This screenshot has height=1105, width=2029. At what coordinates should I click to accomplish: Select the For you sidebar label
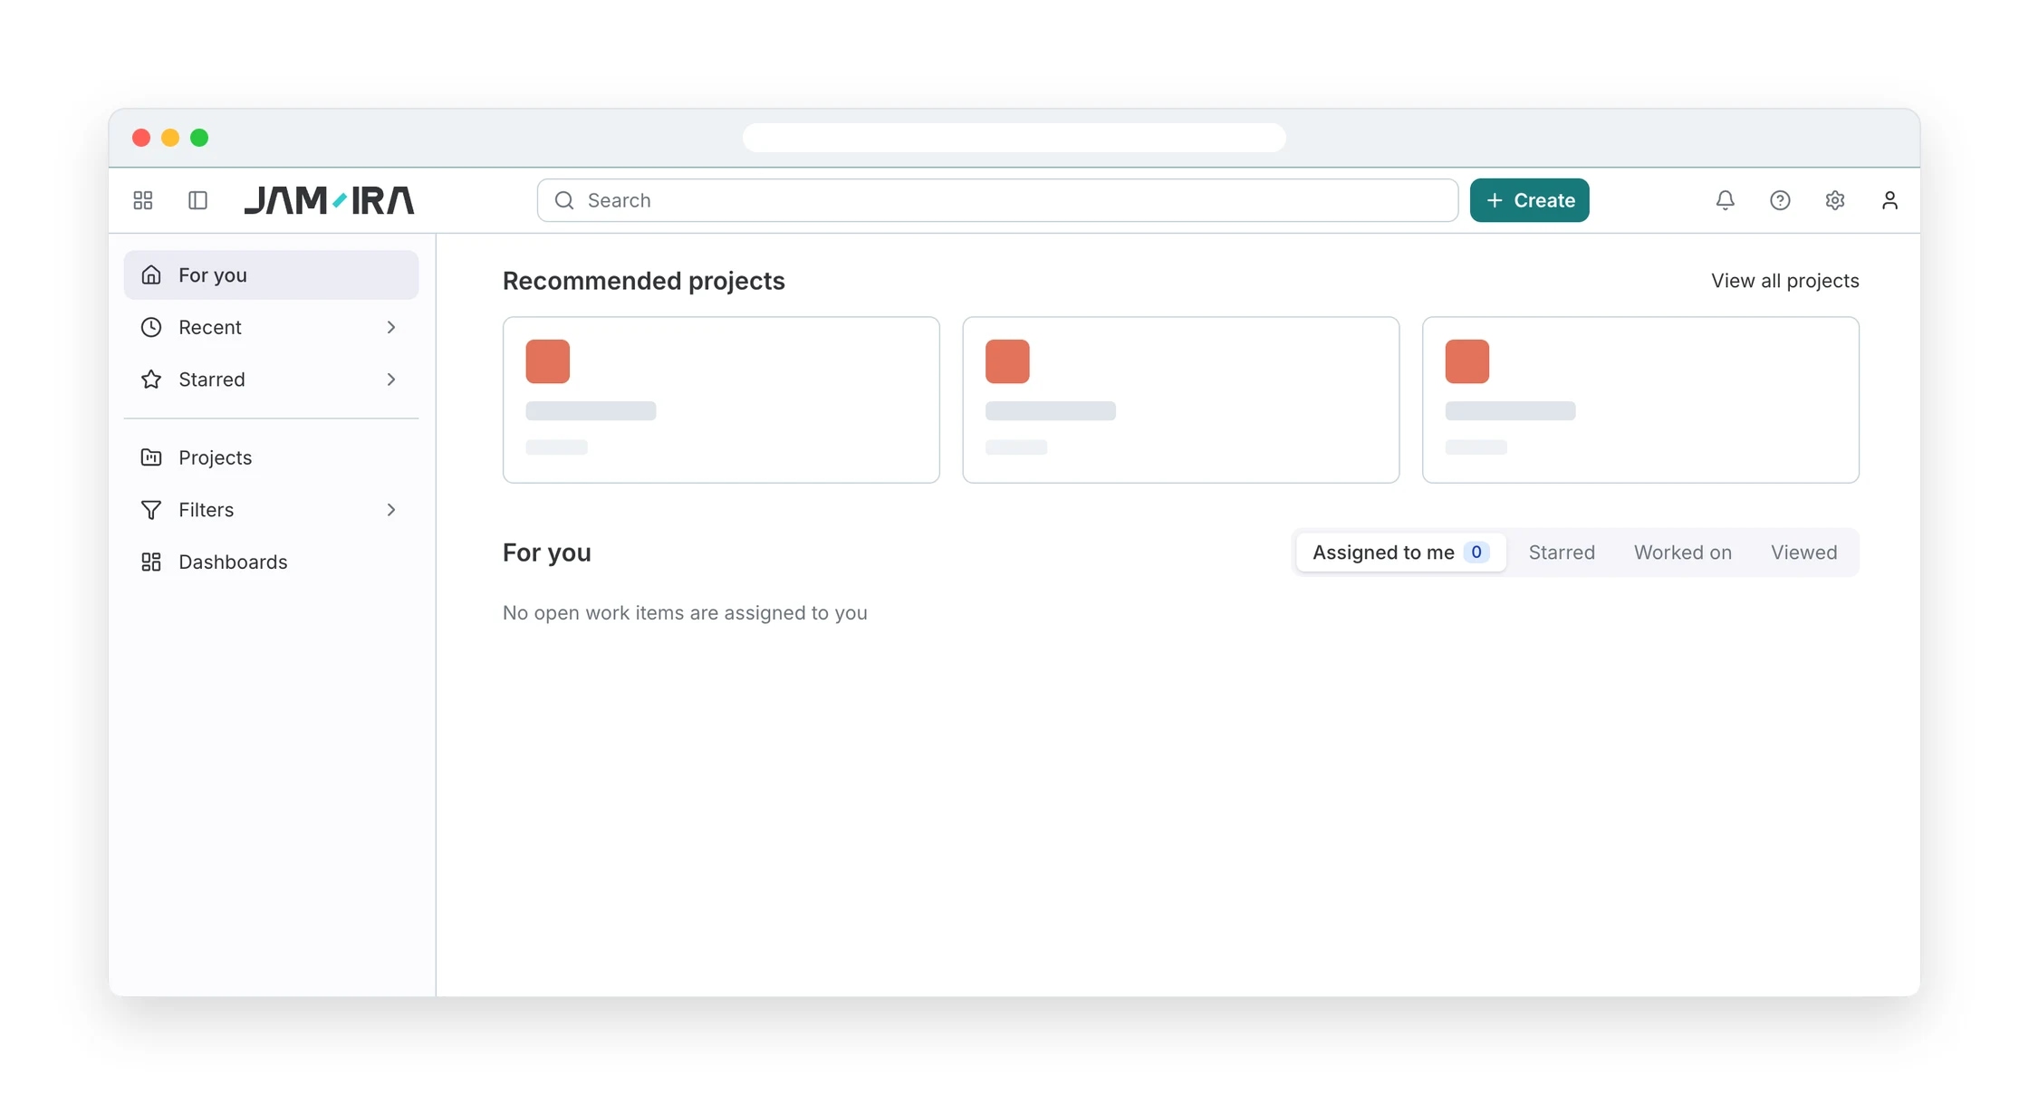coord(213,274)
